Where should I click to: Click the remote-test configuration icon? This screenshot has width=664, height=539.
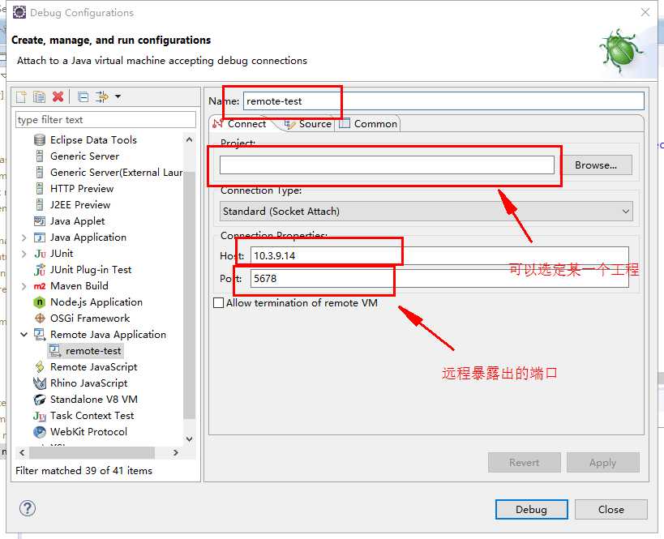(x=55, y=351)
